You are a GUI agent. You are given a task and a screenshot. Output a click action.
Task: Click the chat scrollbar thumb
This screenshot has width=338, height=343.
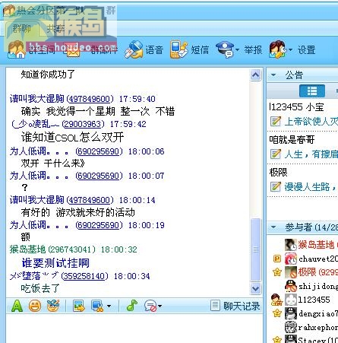(x=255, y=249)
